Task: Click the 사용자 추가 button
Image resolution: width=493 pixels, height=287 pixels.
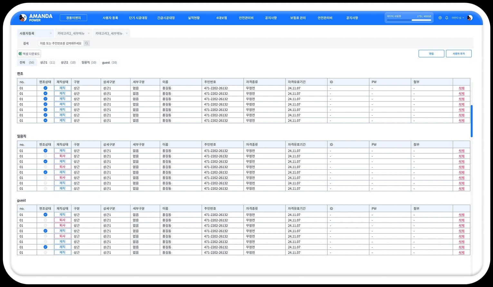Action: pyautogui.click(x=459, y=54)
